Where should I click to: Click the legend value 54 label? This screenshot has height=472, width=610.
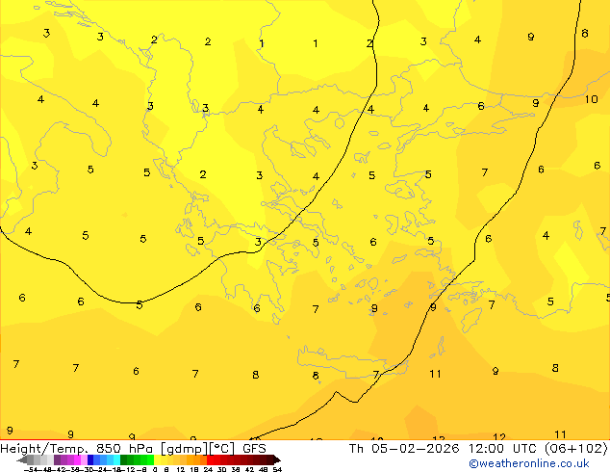point(277,469)
